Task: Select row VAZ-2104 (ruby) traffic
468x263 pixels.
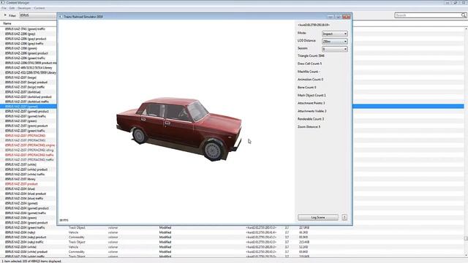Action: (24, 242)
